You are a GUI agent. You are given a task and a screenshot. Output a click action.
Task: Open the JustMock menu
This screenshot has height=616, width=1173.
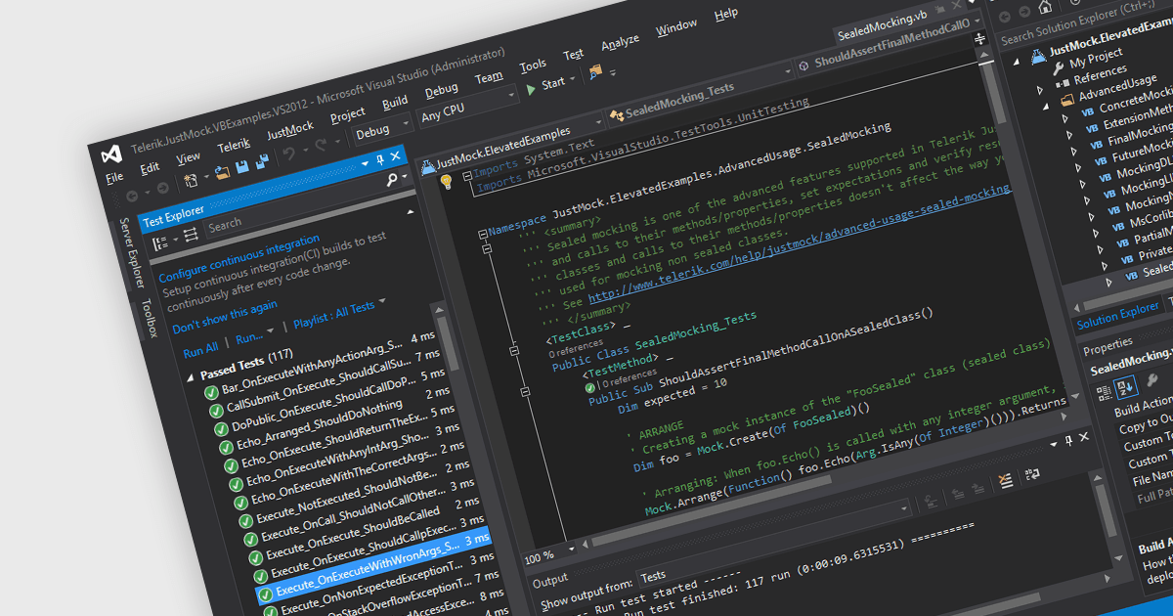[290, 128]
